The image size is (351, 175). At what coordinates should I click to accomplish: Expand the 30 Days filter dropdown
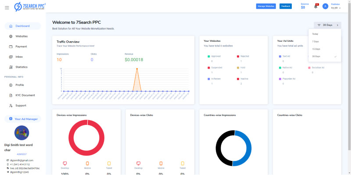(327, 25)
